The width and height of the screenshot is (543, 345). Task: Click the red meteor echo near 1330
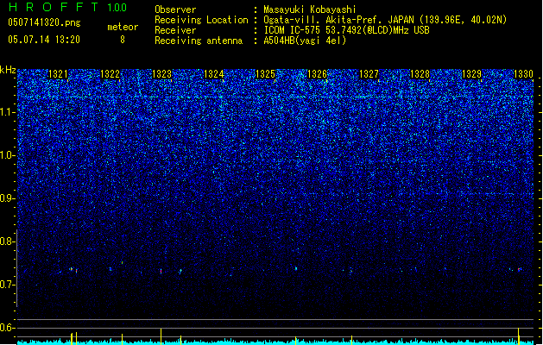tap(519, 269)
